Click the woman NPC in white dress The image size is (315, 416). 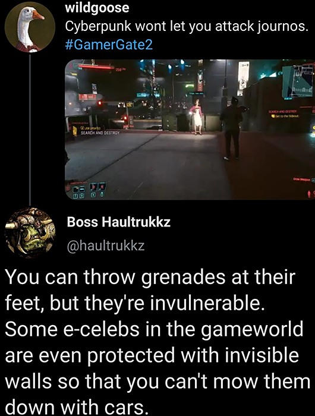(197, 117)
